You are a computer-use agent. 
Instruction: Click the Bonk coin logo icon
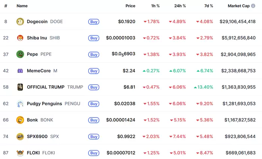(20, 120)
